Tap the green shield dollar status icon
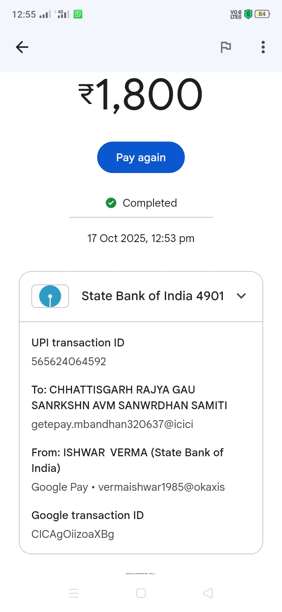The width and height of the screenshot is (282, 612). click(248, 15)
